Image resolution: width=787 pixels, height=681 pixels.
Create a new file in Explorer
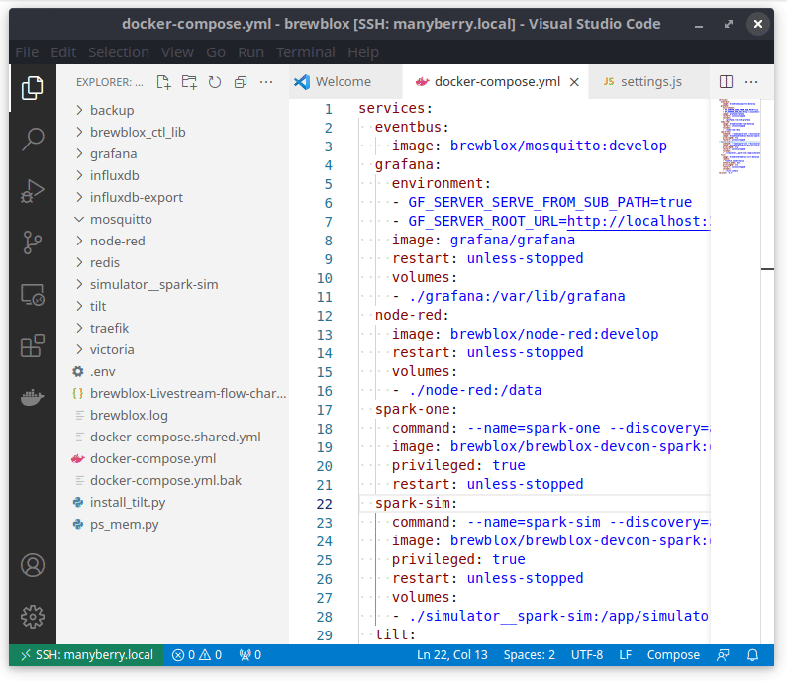[x=163, y=82]
